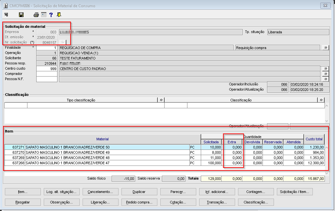Click the empty Comprador code field
335x211 pixels.
pos(47,74)
